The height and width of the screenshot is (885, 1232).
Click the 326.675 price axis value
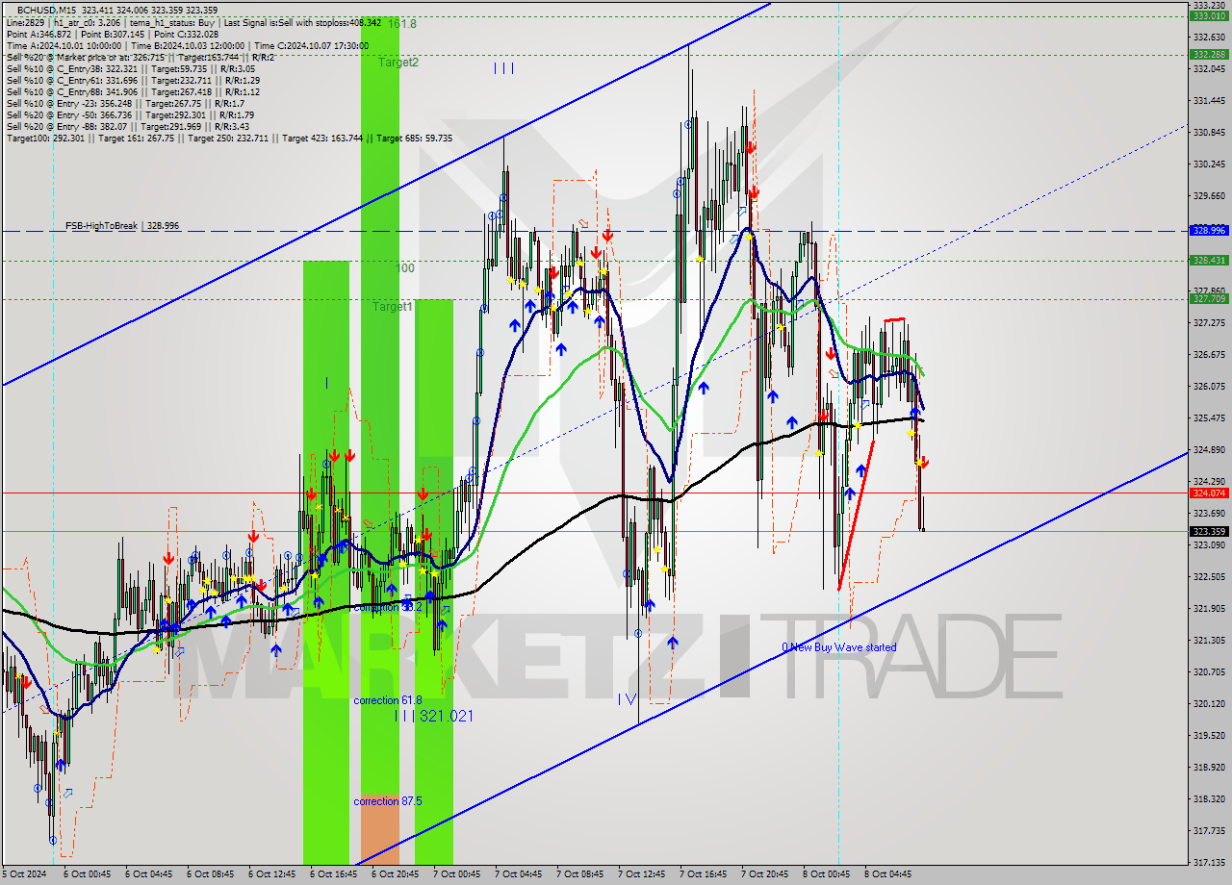pyautogui.click(x=1208, y=354)
